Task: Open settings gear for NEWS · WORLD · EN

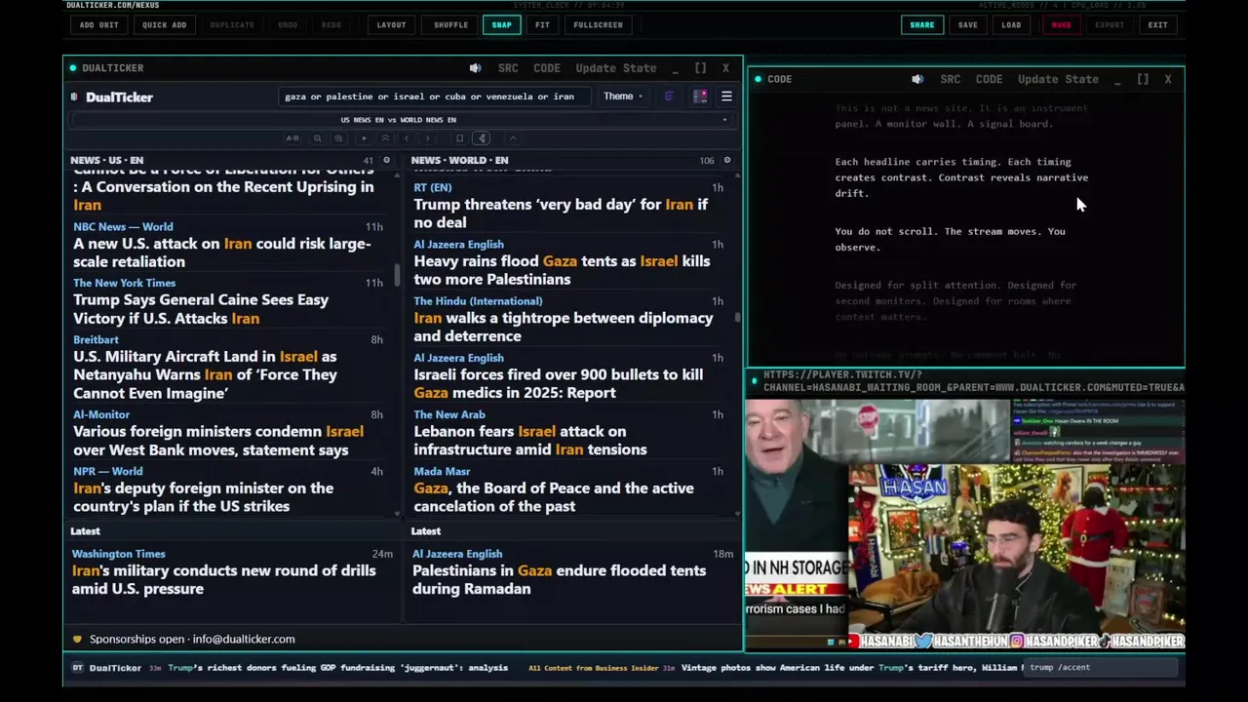Action: point(726,160)
